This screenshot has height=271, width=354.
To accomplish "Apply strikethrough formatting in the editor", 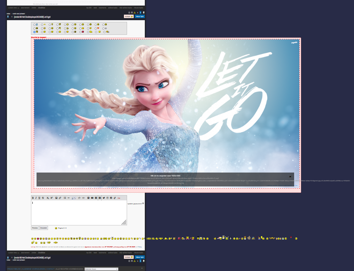I will 43,198.
